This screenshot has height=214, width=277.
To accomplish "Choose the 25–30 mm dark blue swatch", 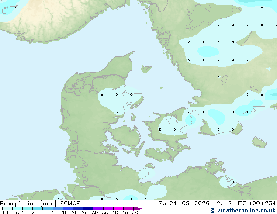I will coord(88,208).
